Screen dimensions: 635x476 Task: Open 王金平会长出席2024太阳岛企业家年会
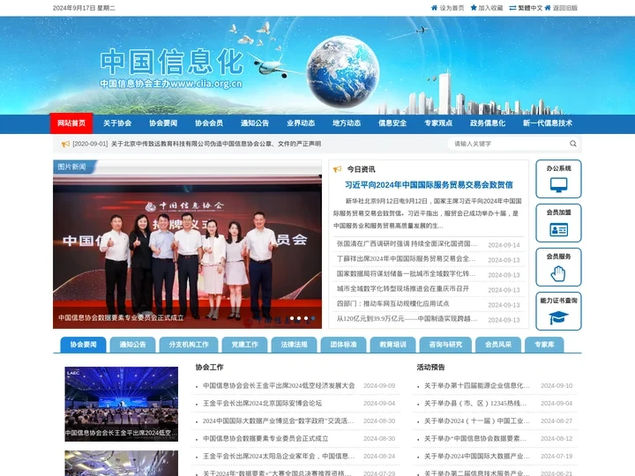(x=279, y=457)
